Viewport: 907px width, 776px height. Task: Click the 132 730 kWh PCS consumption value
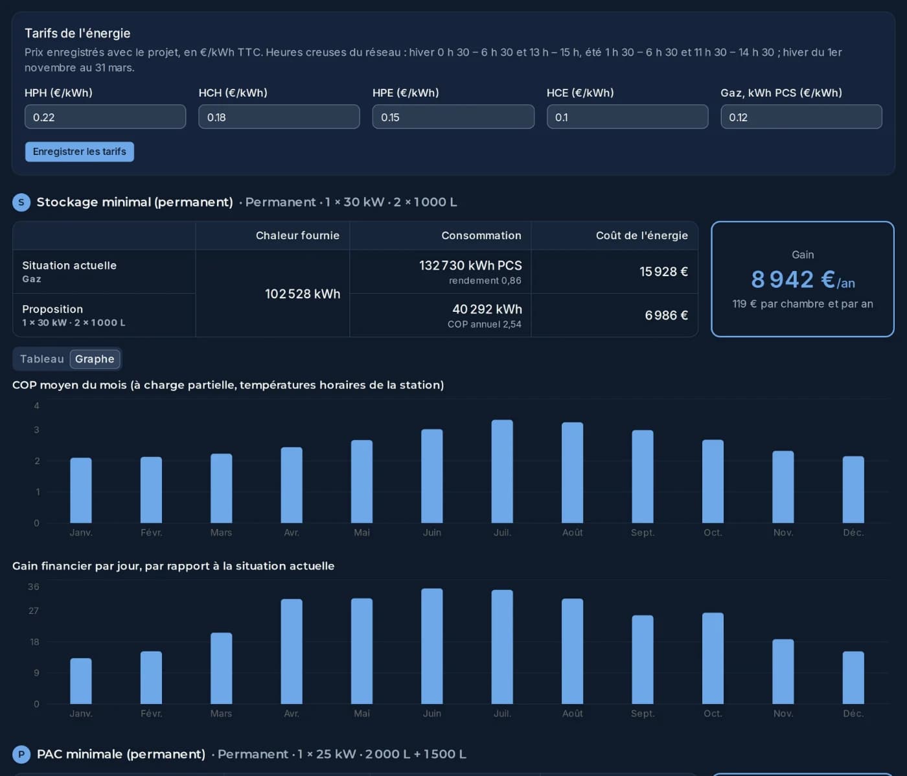tap(470, 265)
